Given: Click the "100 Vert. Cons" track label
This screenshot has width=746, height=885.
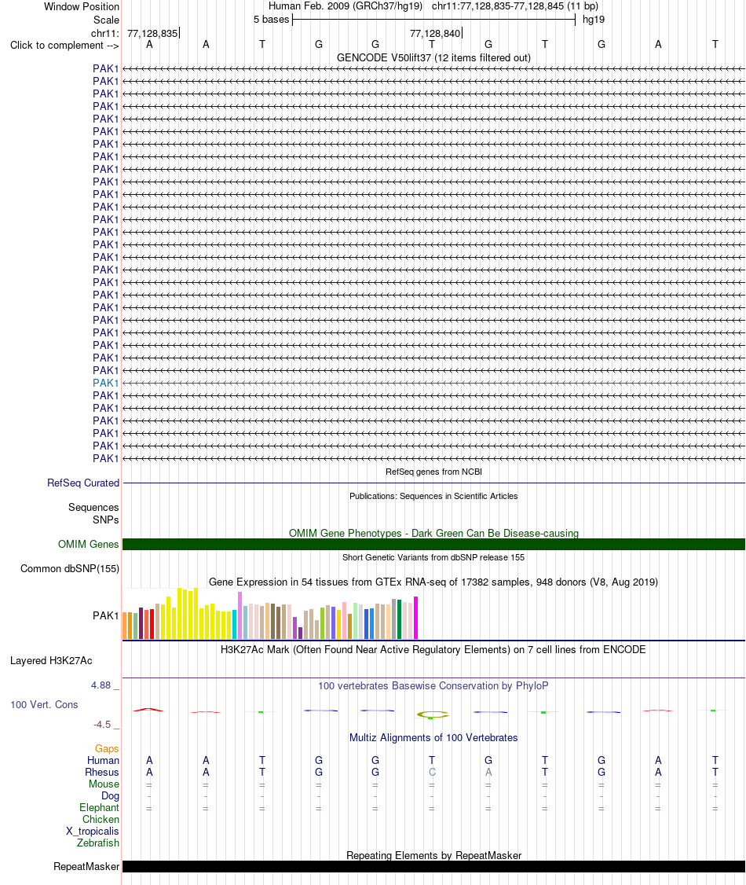Looking at the screenshot, I should click(44, 705).
